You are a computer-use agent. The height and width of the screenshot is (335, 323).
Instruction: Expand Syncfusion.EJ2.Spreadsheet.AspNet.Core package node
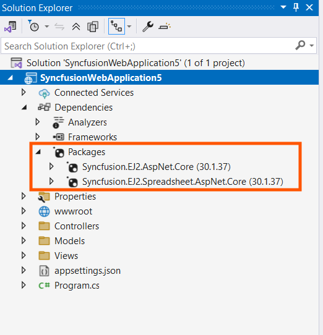[51, 181]
